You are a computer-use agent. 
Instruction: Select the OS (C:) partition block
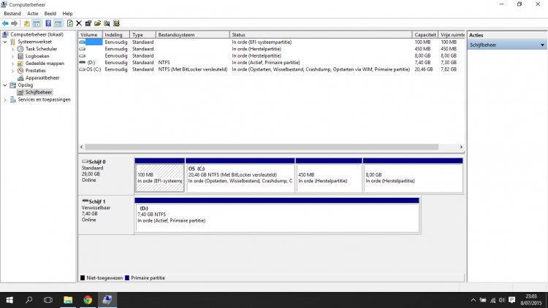(240, 177)
